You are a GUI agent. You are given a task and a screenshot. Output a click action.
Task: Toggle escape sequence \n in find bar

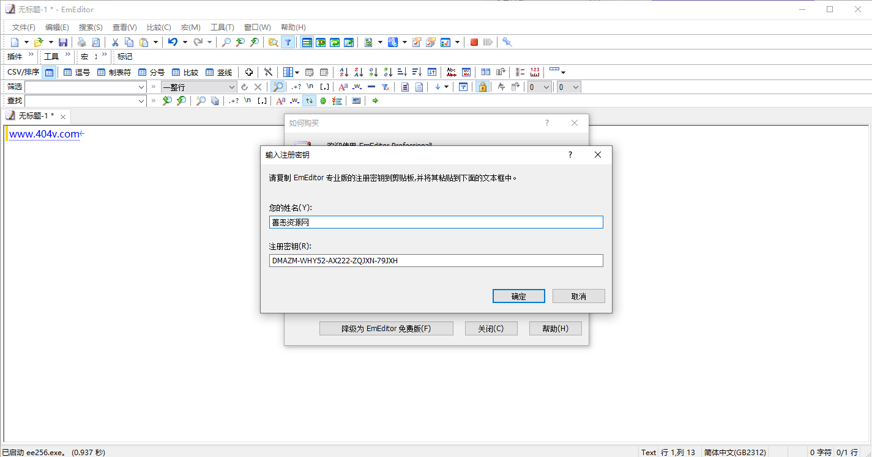(x=248, y=101)
